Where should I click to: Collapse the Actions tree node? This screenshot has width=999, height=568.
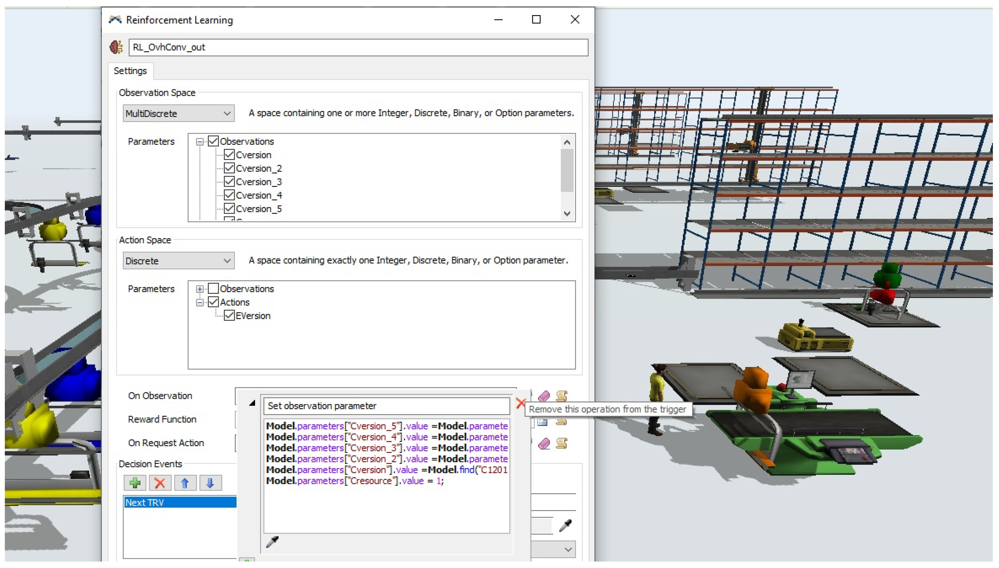tap(200, 302)
